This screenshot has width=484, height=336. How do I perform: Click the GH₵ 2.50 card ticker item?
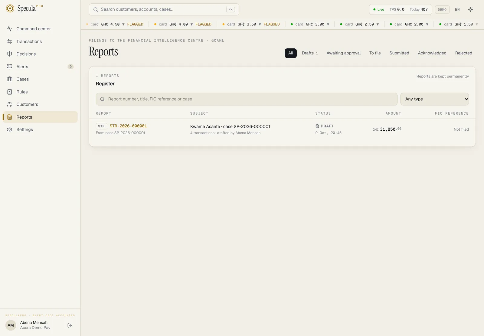point(359,24)
